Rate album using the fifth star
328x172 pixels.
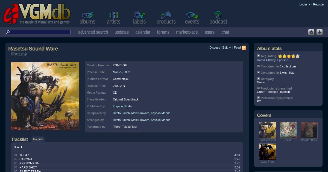[x=298, y=56]
